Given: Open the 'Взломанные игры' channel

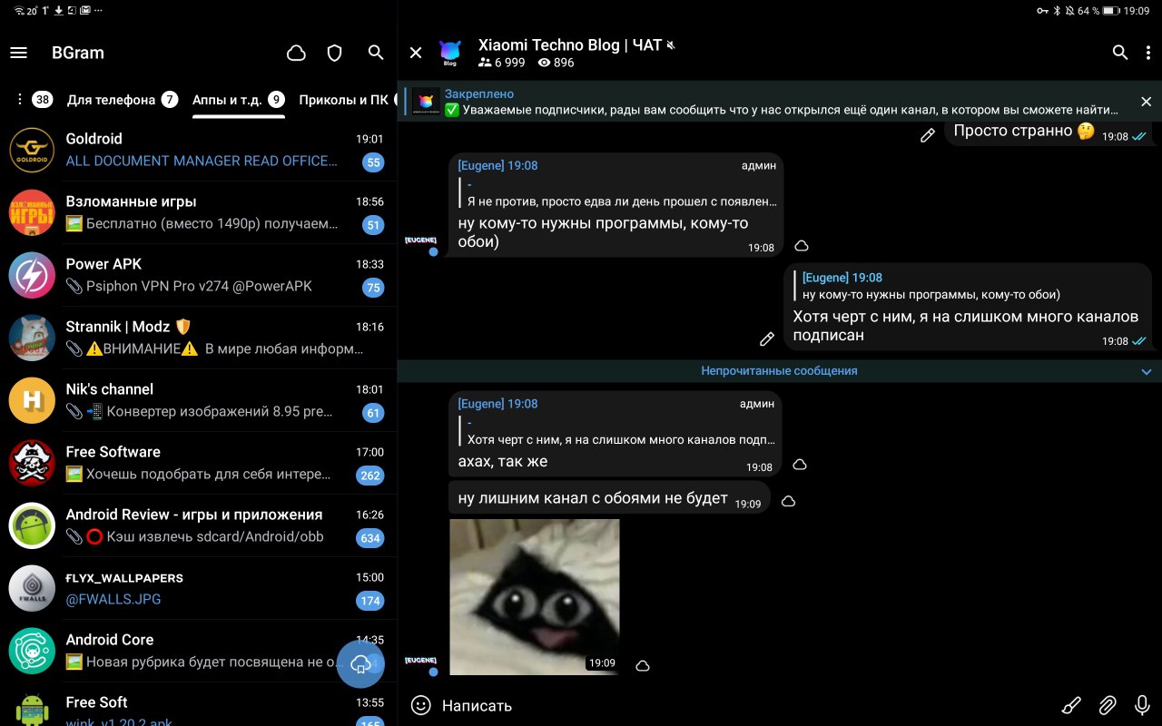Looking at the screenshot, I should [198, 212].
